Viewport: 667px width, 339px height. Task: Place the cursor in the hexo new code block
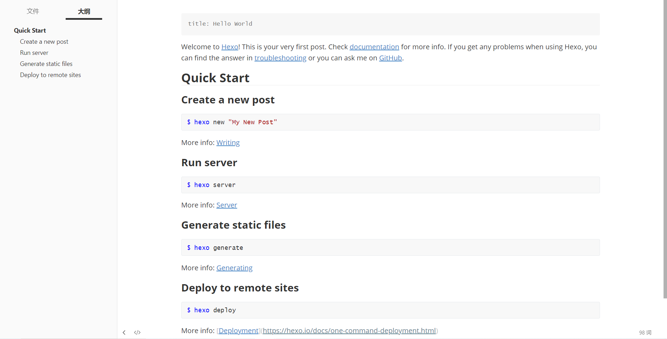click(390, 122)
